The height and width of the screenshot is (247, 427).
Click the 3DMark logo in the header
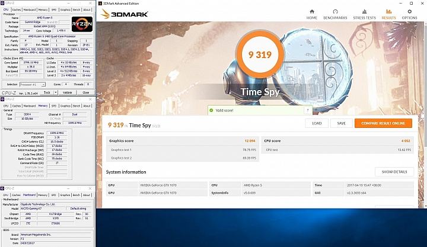tap(125, 14)
